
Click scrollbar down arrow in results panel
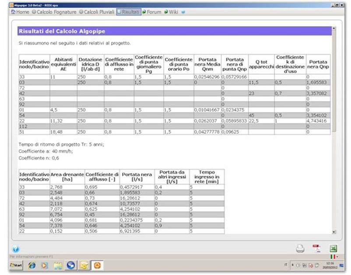334,232
